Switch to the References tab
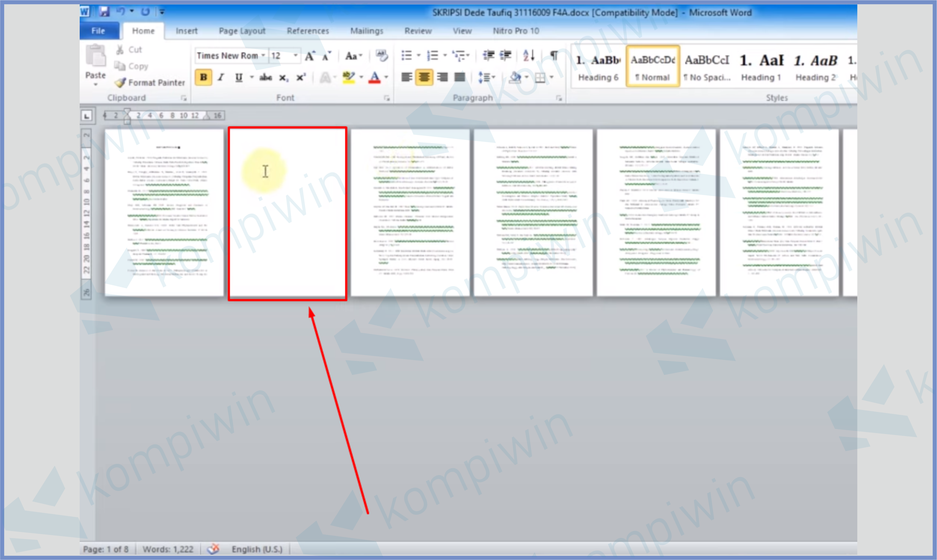Viewport: 937px width, 560px height. click(308, 31)
